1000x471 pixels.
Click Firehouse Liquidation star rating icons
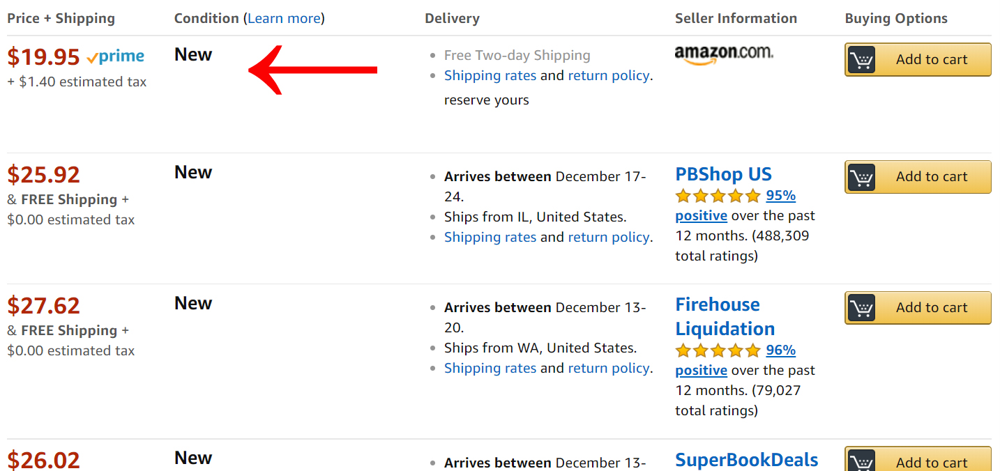[x=718, y=350]
